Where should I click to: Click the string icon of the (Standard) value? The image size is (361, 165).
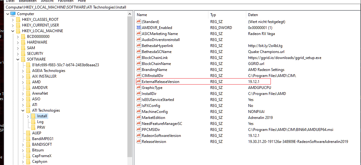pyautogui.click(x=139, y=22)
